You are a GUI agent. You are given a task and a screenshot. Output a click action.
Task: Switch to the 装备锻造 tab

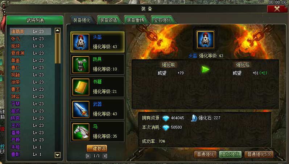108,20
